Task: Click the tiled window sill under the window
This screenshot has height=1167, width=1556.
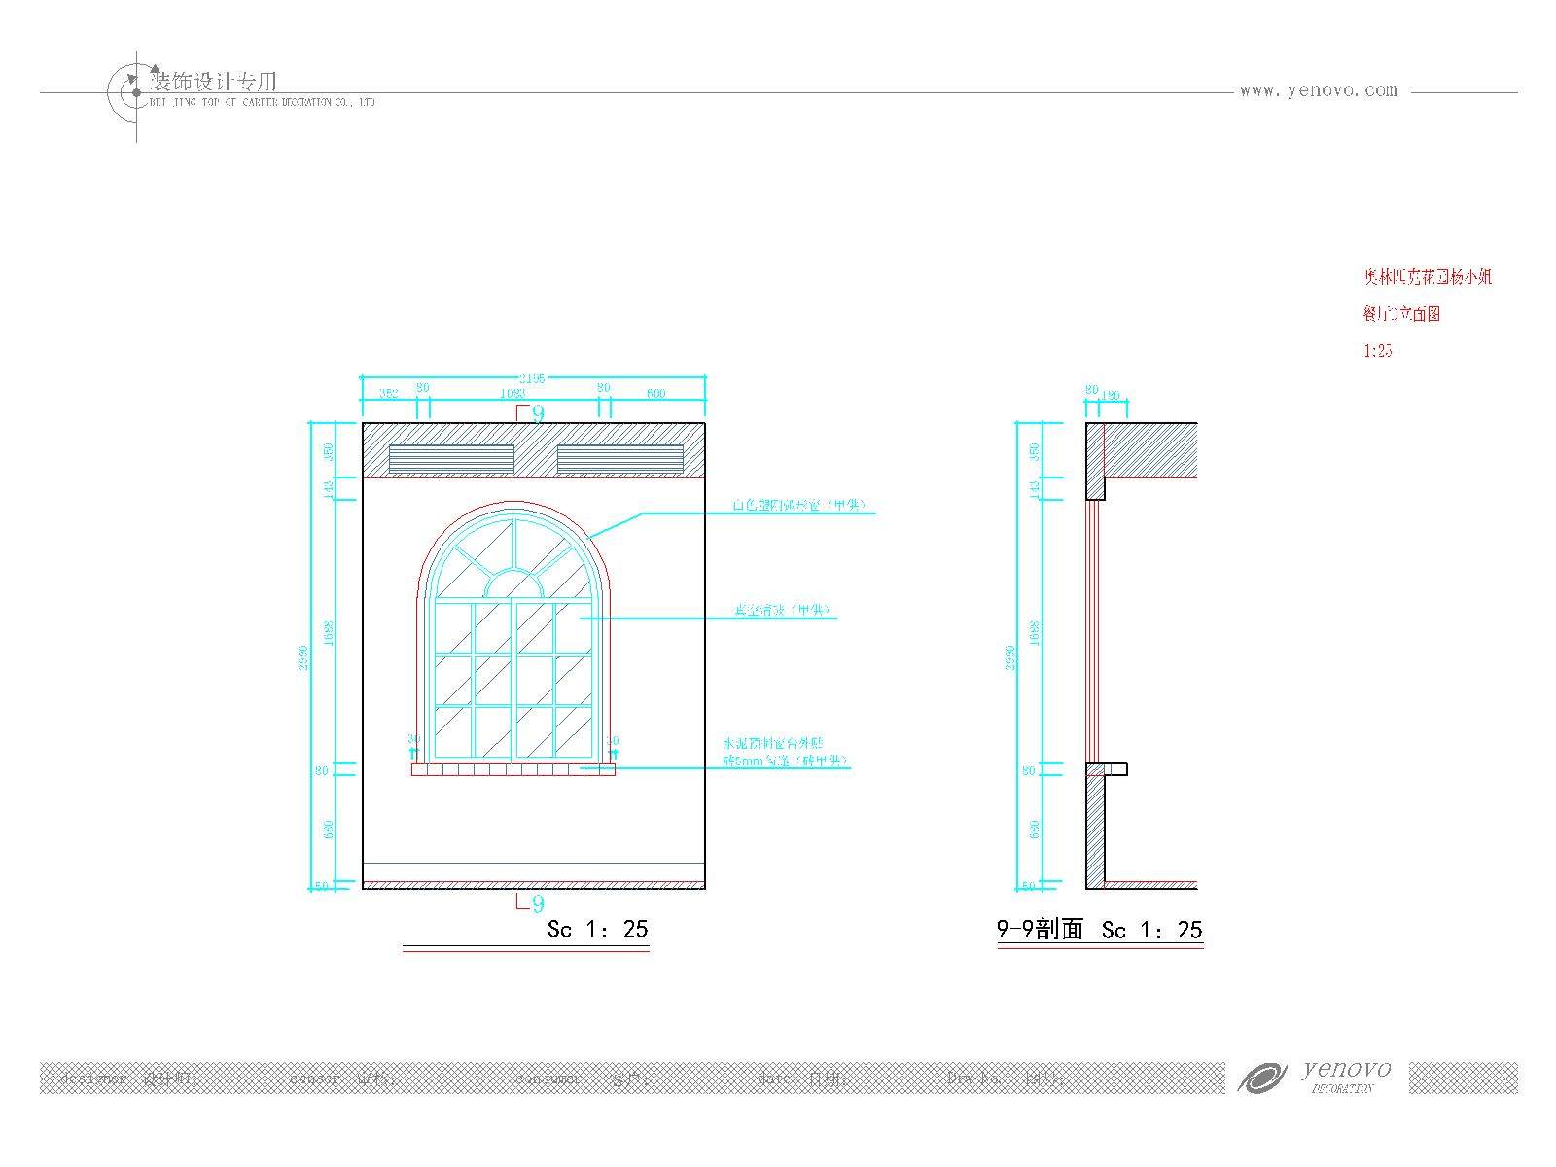Action: tap(513, 769)
